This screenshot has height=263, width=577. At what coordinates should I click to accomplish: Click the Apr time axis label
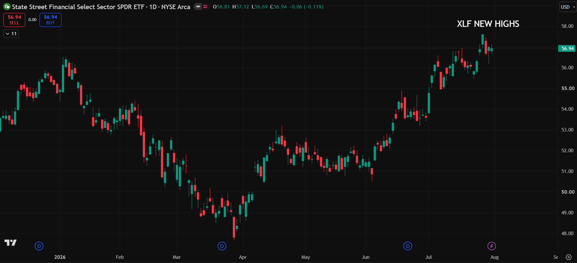click(243, 257)
